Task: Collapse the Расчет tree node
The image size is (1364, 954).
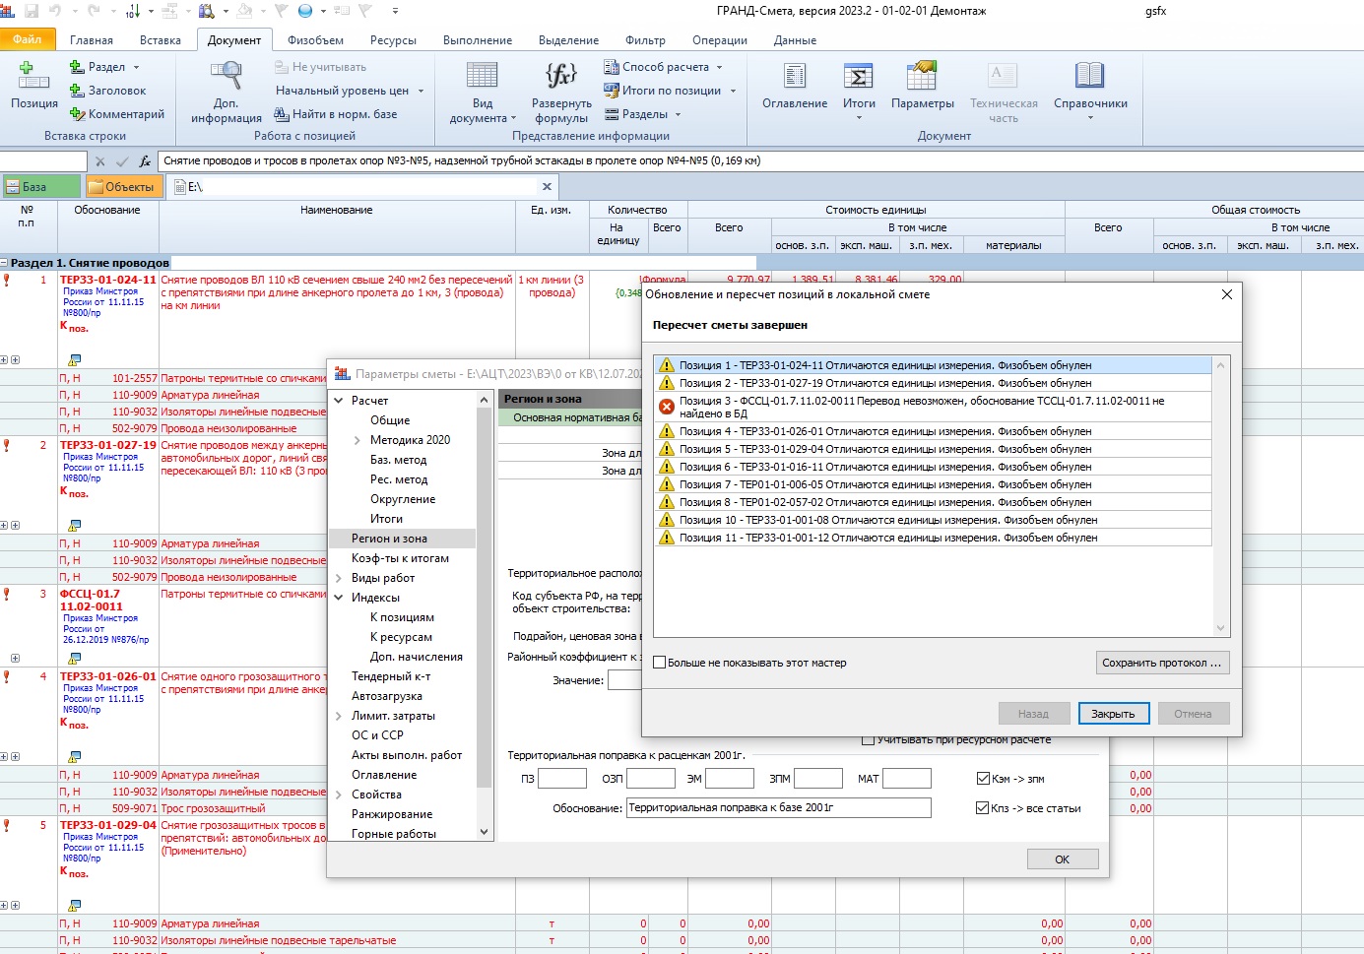Action: tap(339, 401)
